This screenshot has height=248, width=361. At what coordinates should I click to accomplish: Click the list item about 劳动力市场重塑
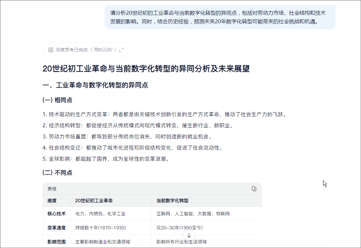pos(128,136)
